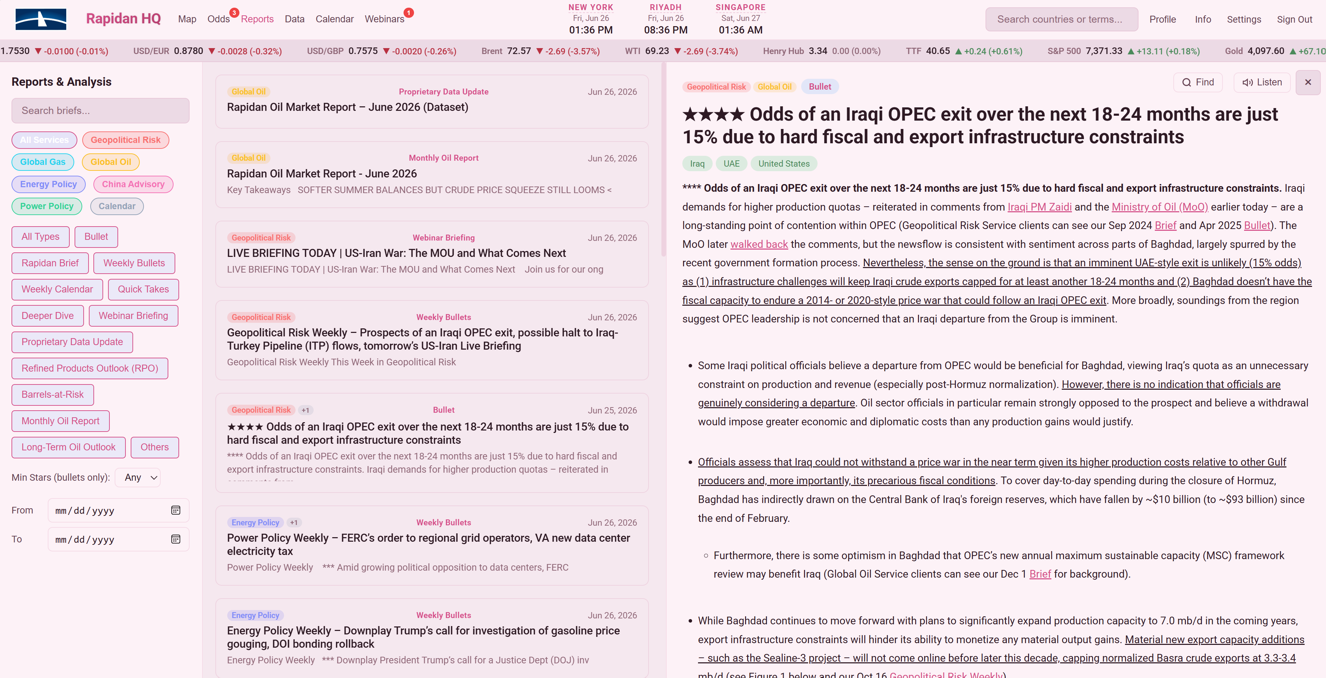Toggle the Global Oil service filter
The height and width of the screenshot is (678, 1326).
pyautogui.click(x=111, y=162)
